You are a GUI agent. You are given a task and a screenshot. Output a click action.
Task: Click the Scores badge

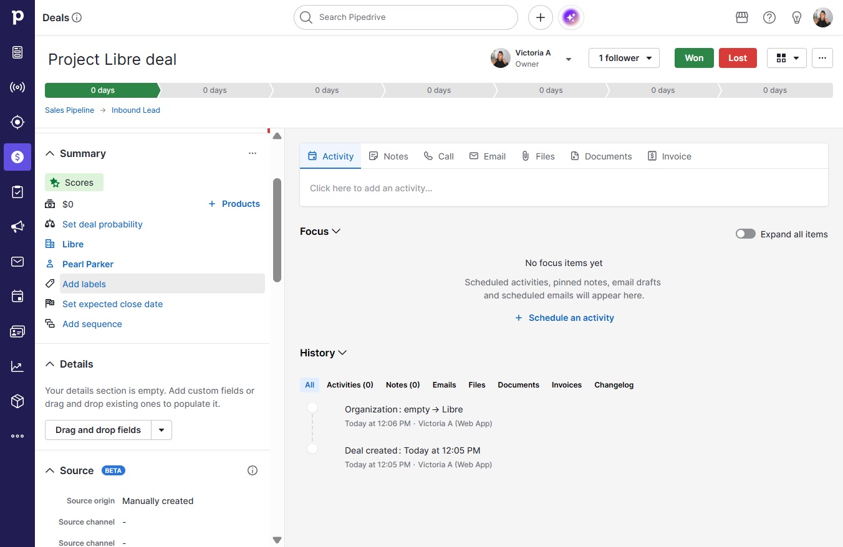tap(74, 183)
